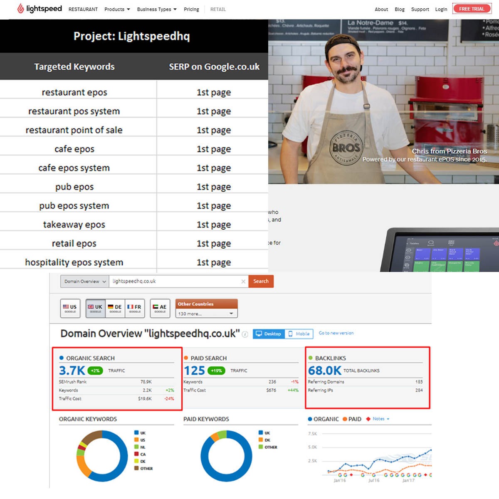This screenshot has height=499, width=499.
Task: Click the 125 paid search traffic figure
Action: 194,371
